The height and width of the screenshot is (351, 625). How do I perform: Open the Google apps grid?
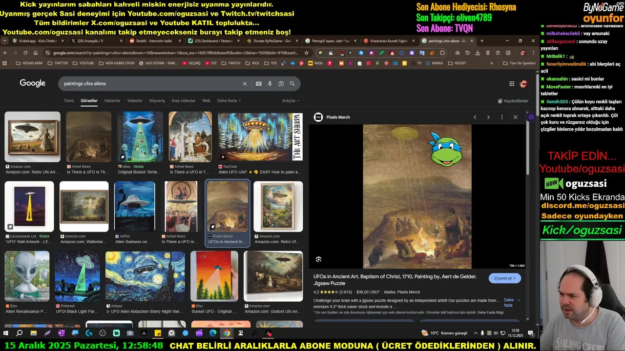tap(512, 84)
